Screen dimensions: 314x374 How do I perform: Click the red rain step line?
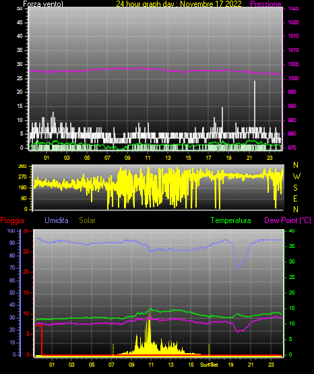pos(42,340)
